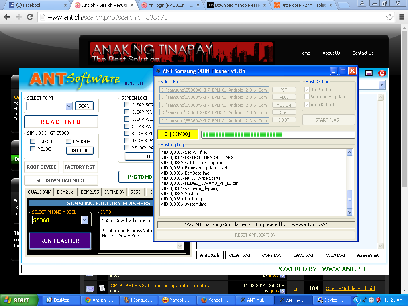Bookmark page with the star icon
Screen dimensions: 408x306
click(390, 17)
